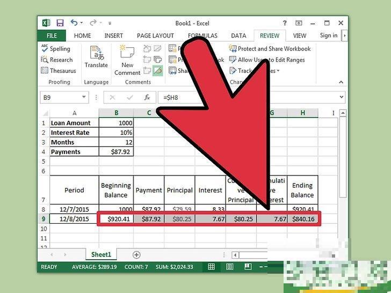Viewport: 391px width, 293px height.
Task: Insert a New Comment
Action: pos(127,59)
